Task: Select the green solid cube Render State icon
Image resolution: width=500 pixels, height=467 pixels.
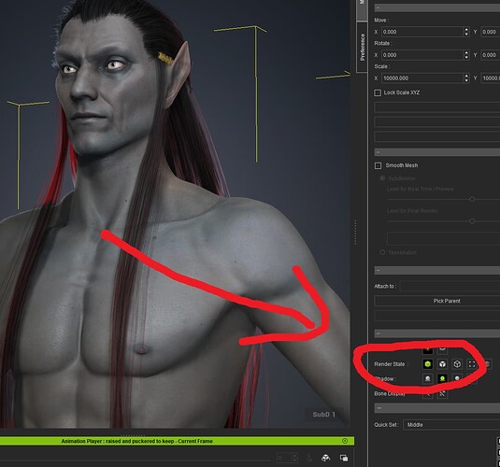Action: [x=428, y=363]
